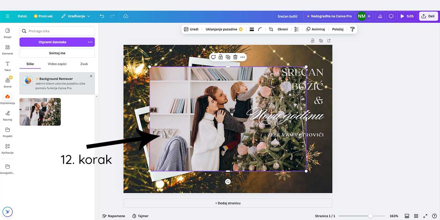The image size is (440, 220).
Task: Click the Nadogradite na Canva Pro button
Action: click(329, 16)
